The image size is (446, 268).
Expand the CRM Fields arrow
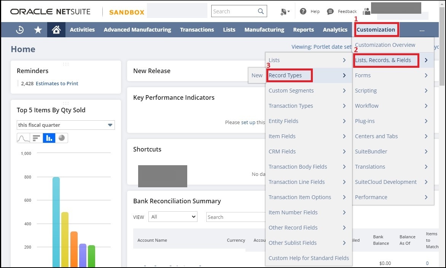(x=344, y=152)
